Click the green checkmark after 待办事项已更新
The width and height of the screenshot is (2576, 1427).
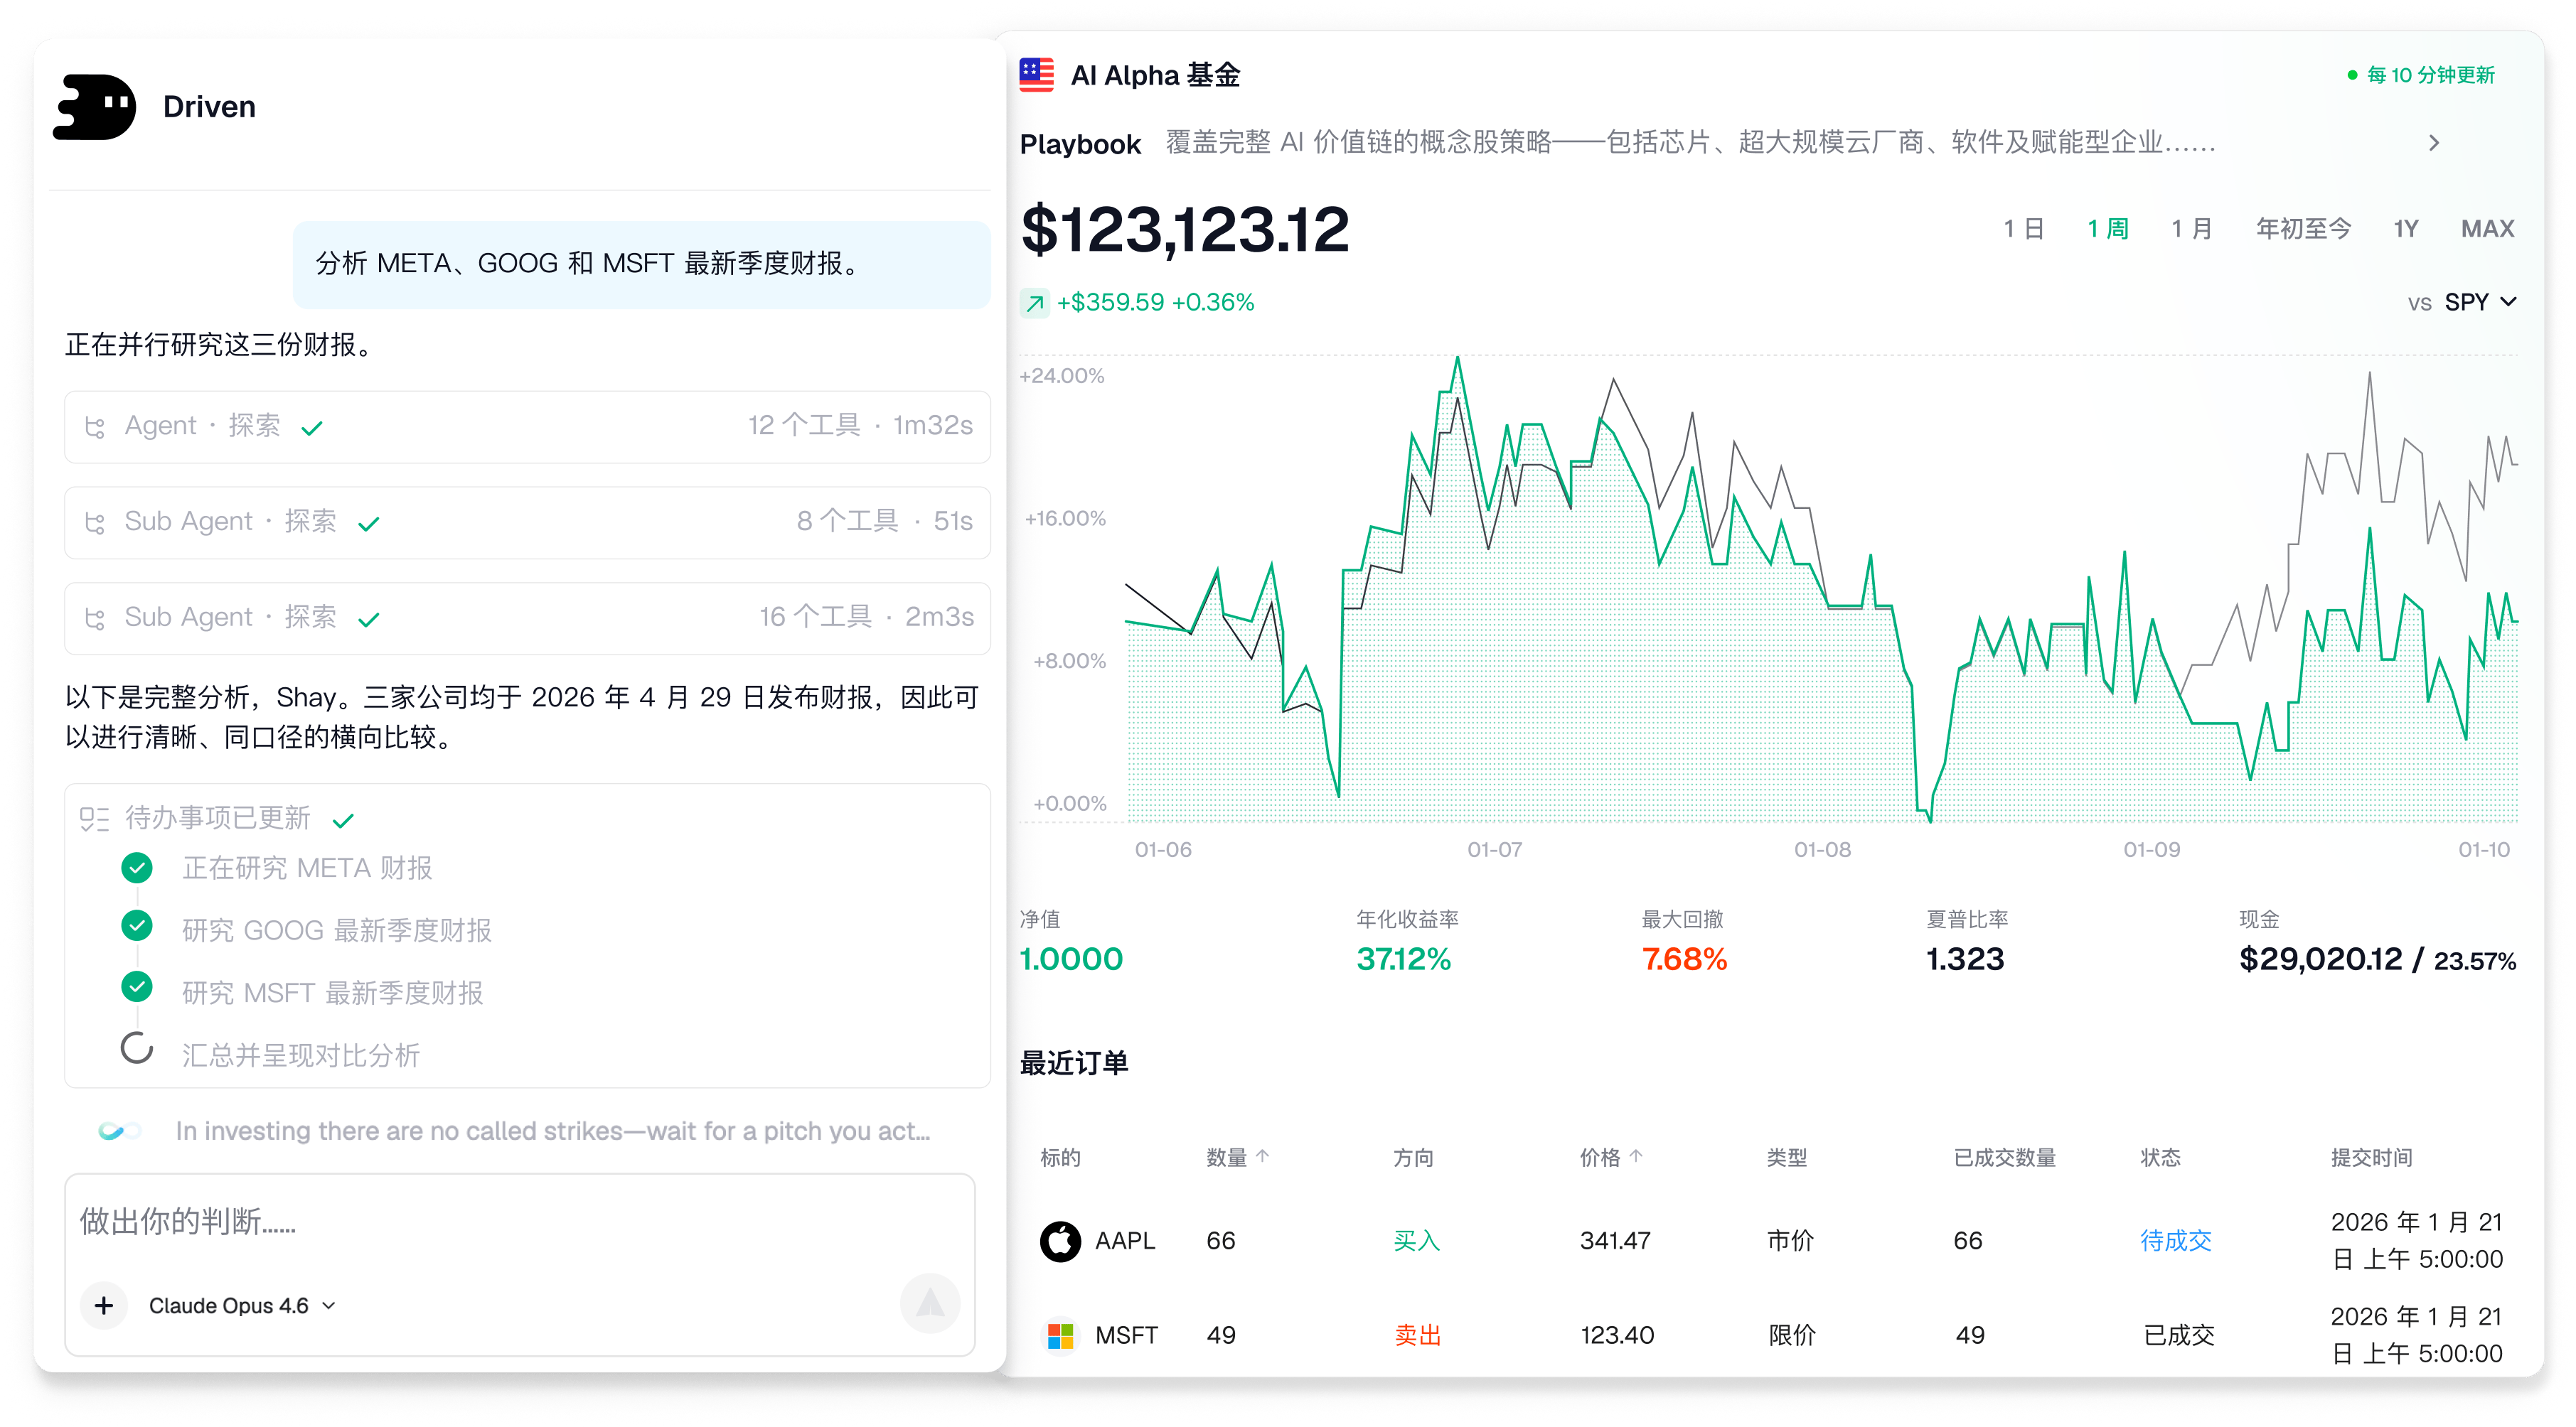tap(343, 820)
